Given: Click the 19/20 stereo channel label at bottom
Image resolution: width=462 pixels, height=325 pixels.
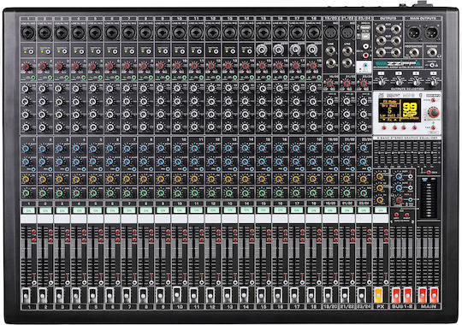Looking at the screenshot, I should pos(330,307).
